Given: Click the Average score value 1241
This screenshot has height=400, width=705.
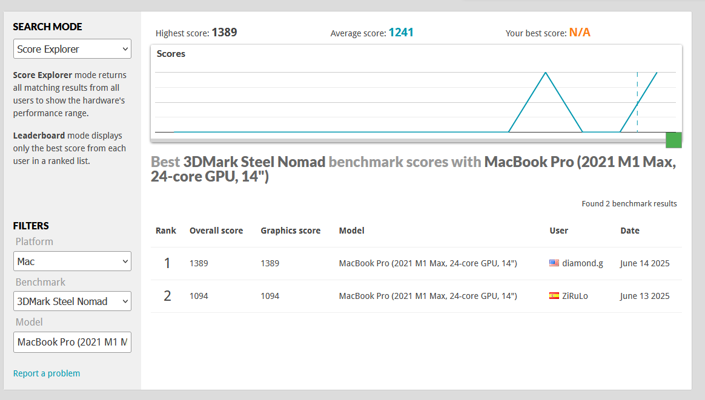Looking at the screenshot, I should coord(401,32).
